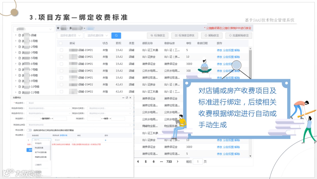Image resolution: width=317 pixels, height=179 pixels.
Task: Click the 批量解除绑定 button
Action: pyautogui.click(x=239, y=35)
